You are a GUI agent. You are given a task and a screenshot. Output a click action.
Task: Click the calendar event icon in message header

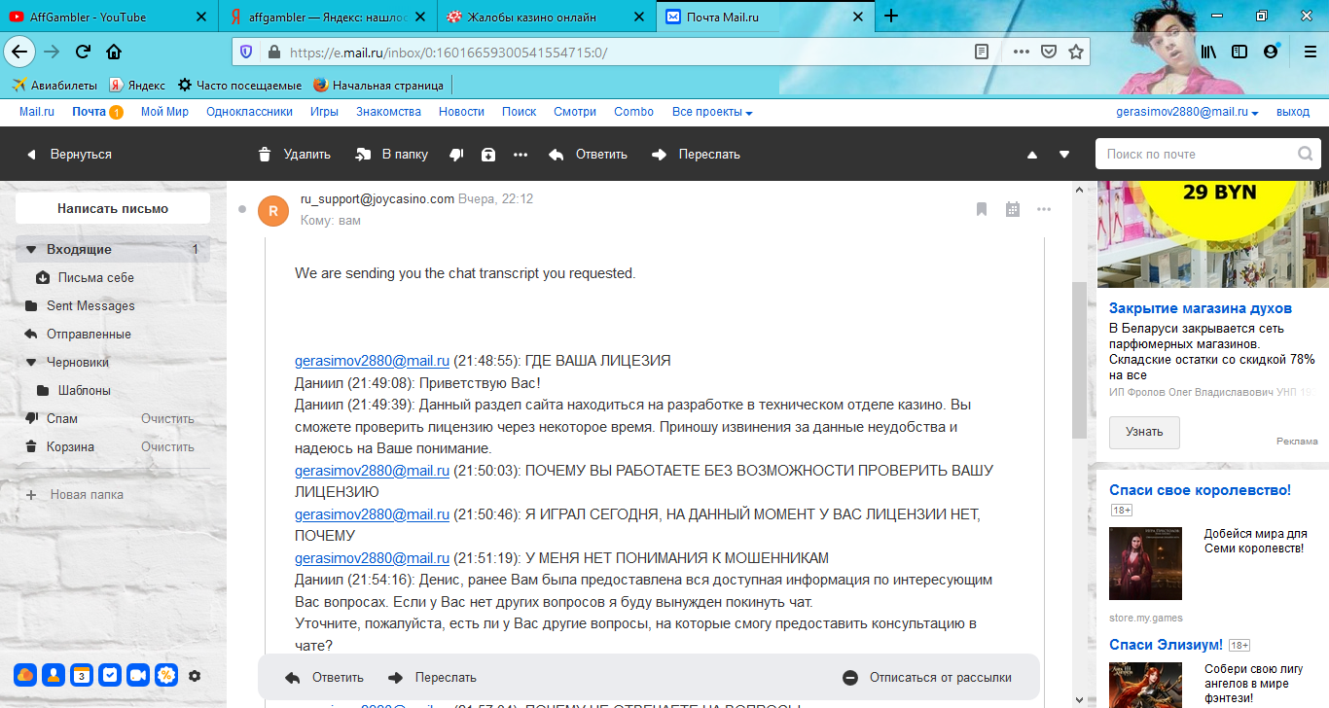tap(1012, 209)
